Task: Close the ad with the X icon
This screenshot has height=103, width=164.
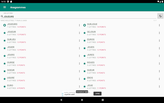Action: point(63,96)
